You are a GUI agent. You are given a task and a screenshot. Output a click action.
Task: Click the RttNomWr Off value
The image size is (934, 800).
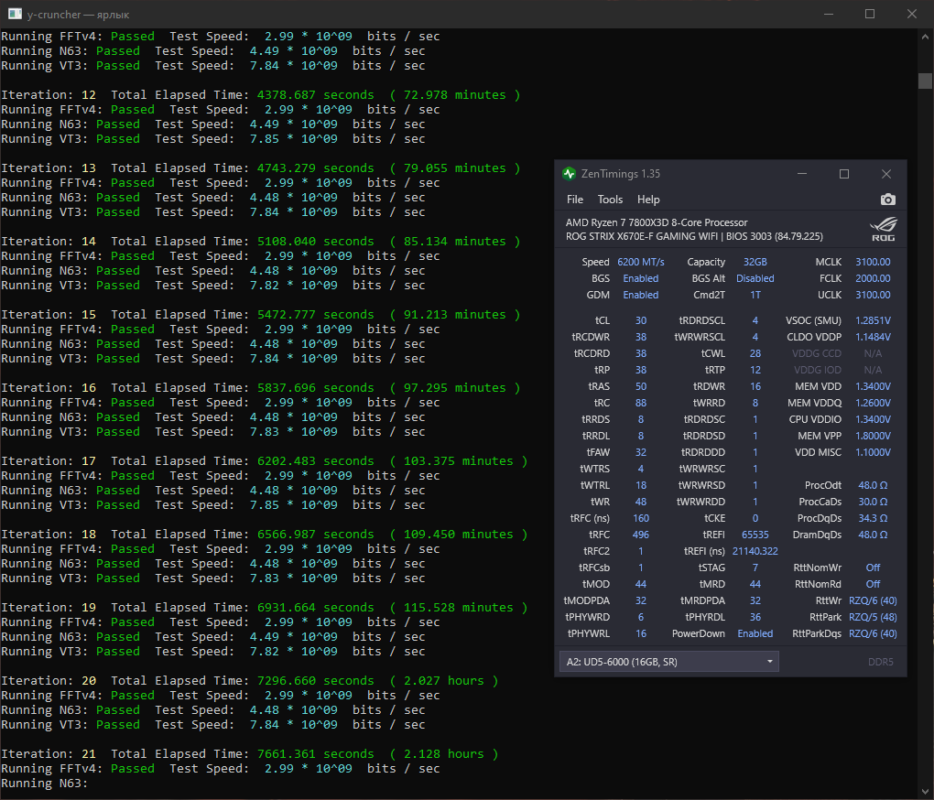click(x=873, y=568)
